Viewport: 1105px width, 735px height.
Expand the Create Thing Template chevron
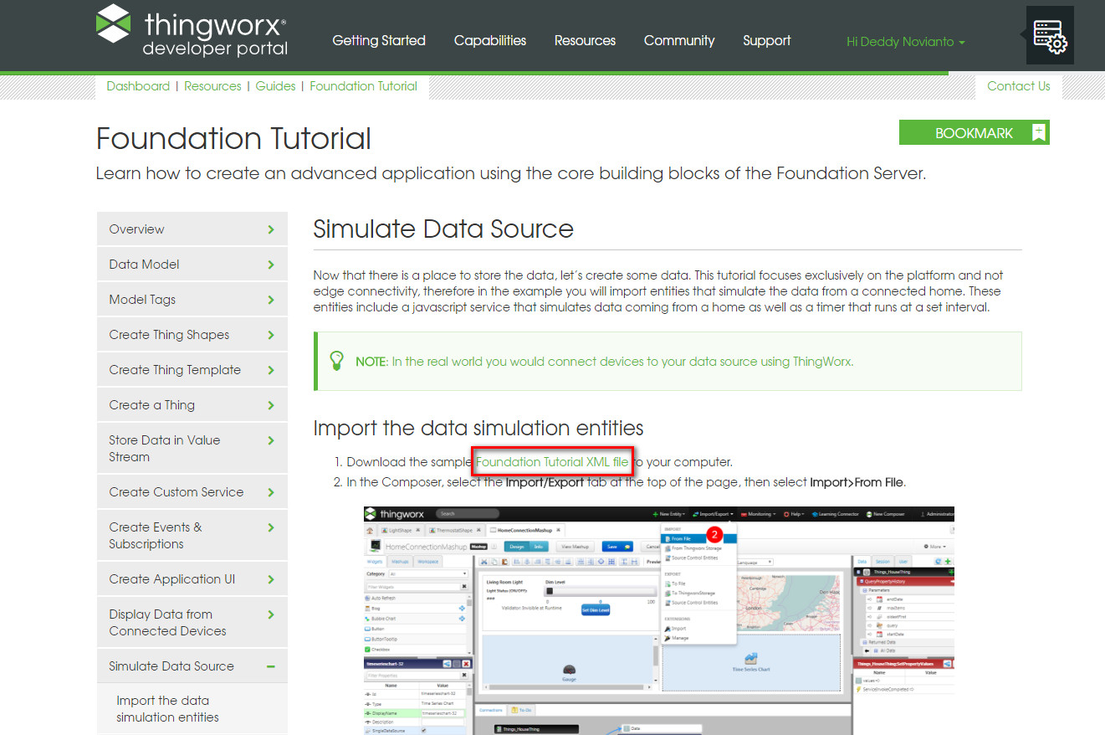pos(271,370)
